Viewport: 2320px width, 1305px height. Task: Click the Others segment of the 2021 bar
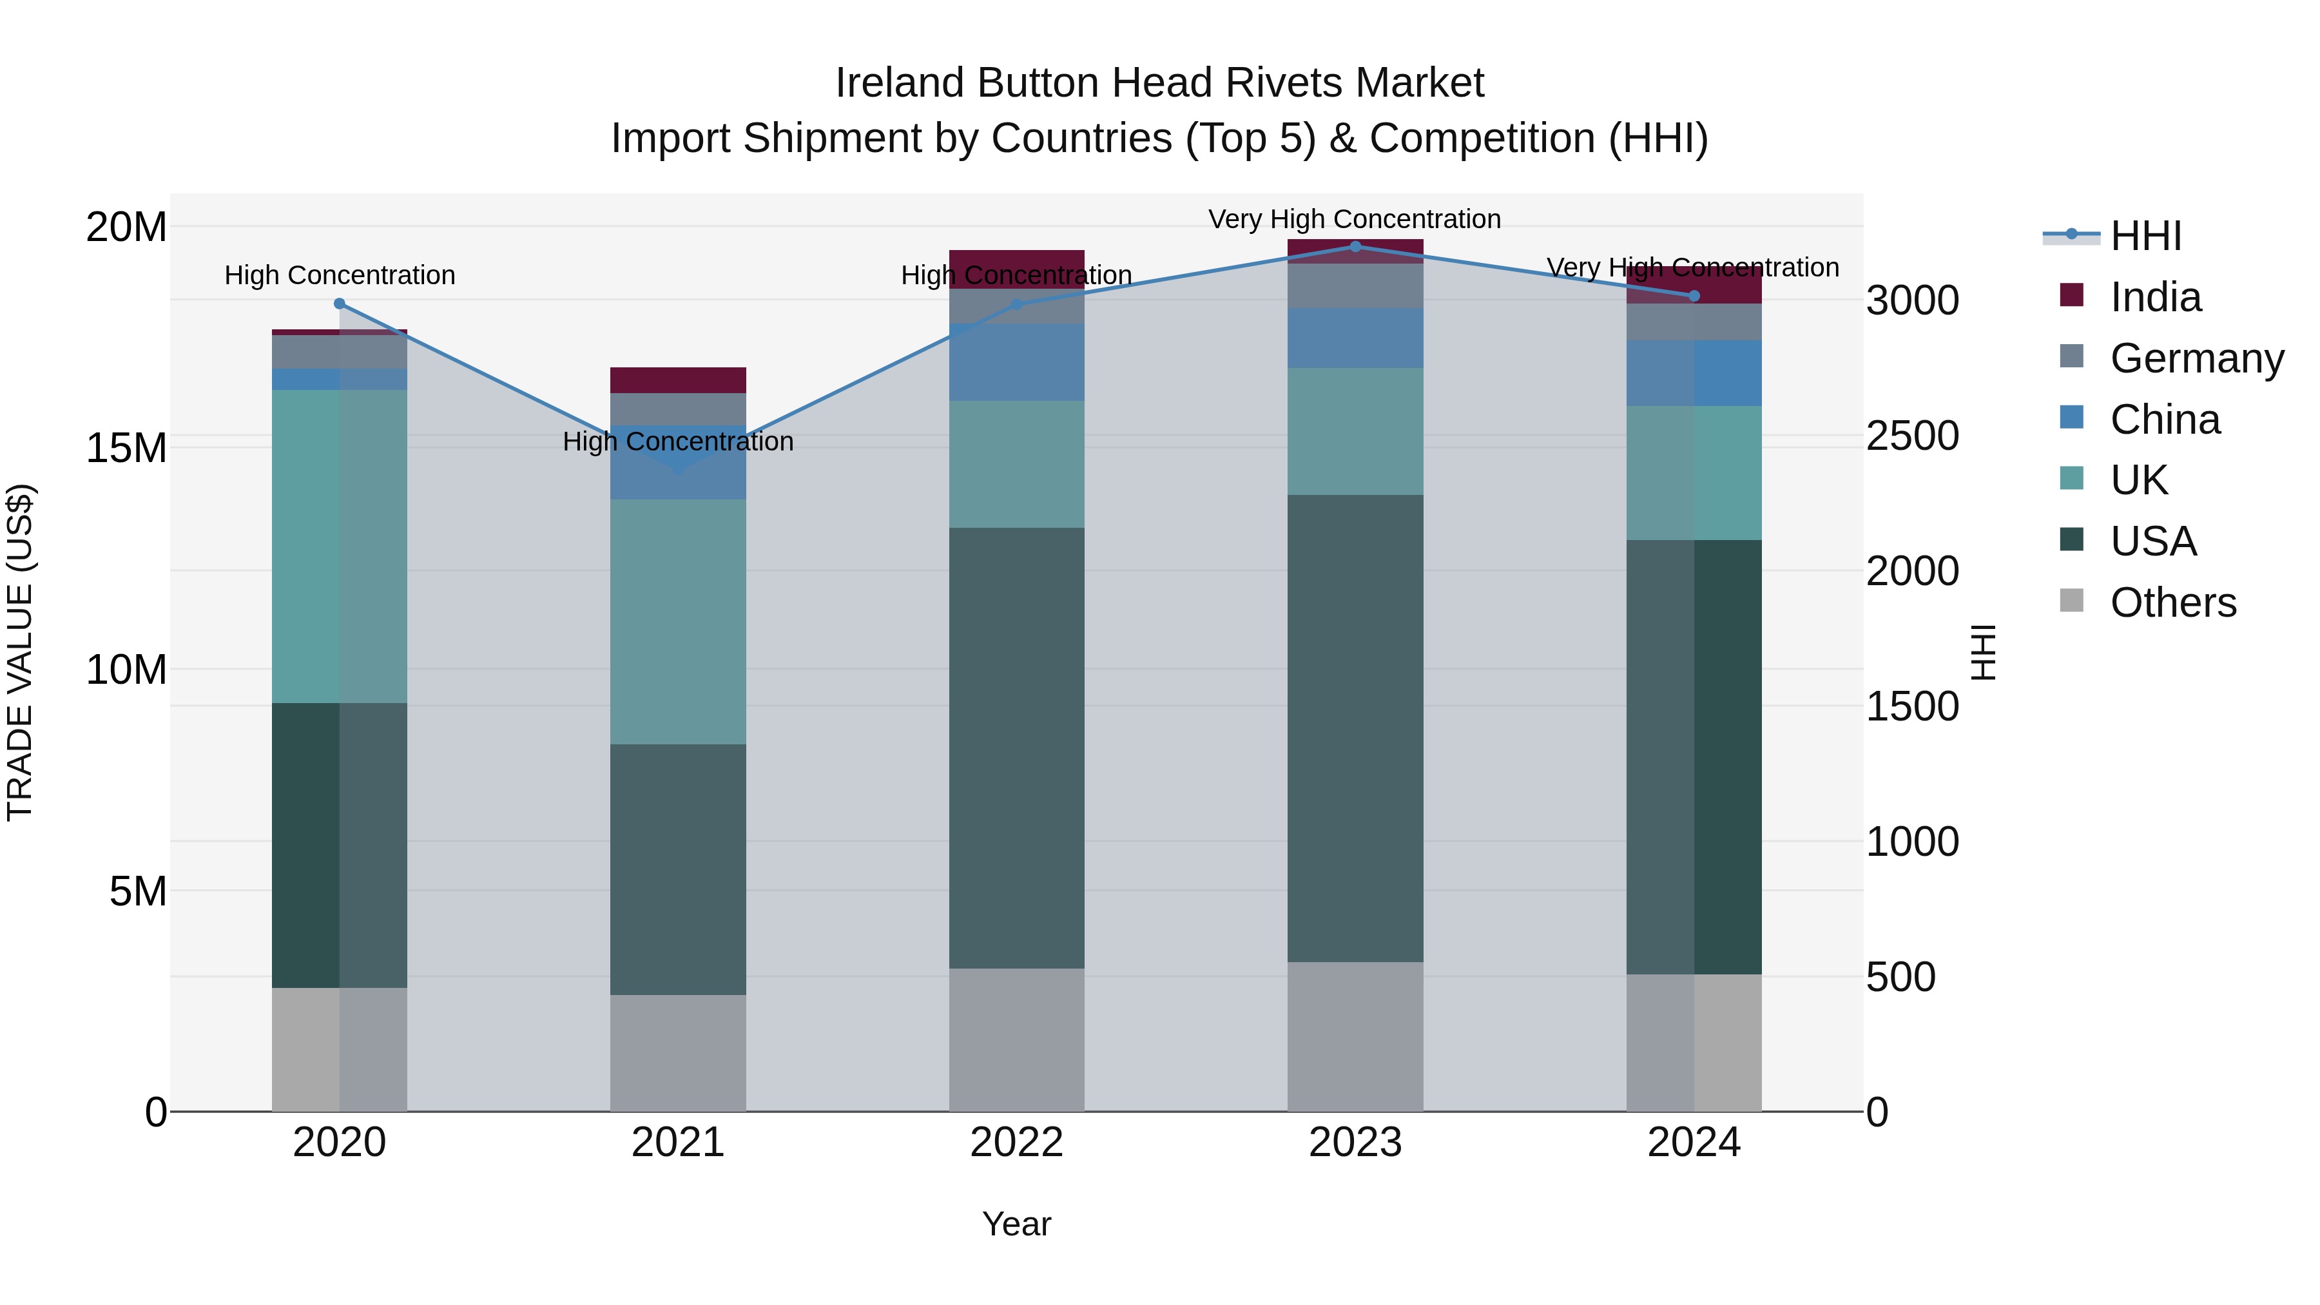click(678, 1054)
